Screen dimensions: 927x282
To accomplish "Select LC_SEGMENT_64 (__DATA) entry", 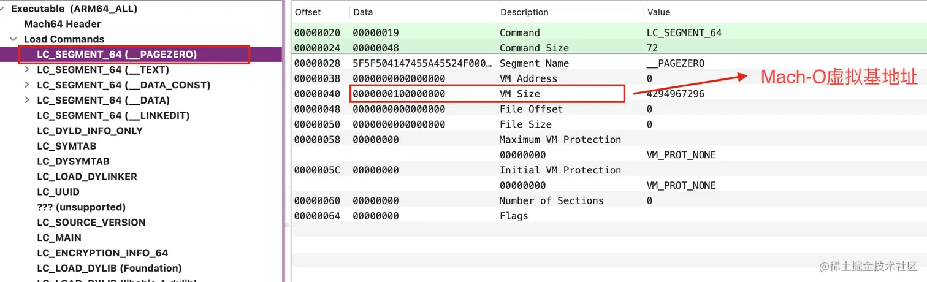I will coord(103,101).
